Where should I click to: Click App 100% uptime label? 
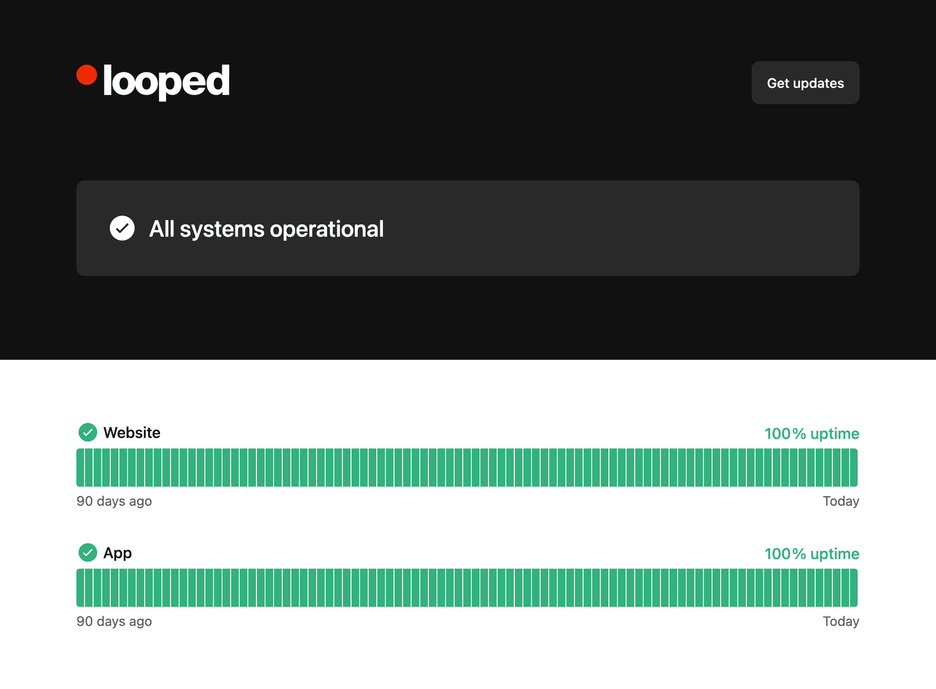click(812, 554)
